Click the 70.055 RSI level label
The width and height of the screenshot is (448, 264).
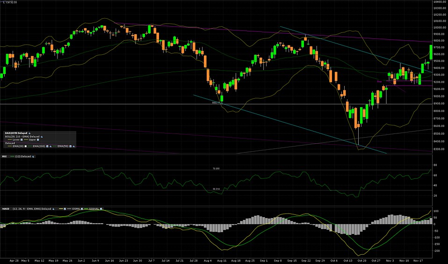[x=216, y=169]
